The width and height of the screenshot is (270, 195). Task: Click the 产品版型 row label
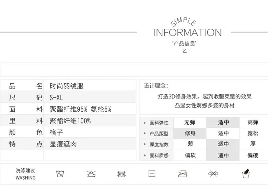[x=159, y=134]
